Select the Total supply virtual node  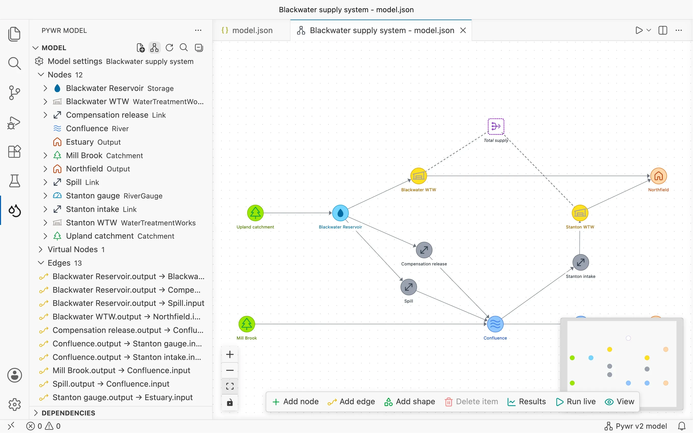(x=496, y=126)
